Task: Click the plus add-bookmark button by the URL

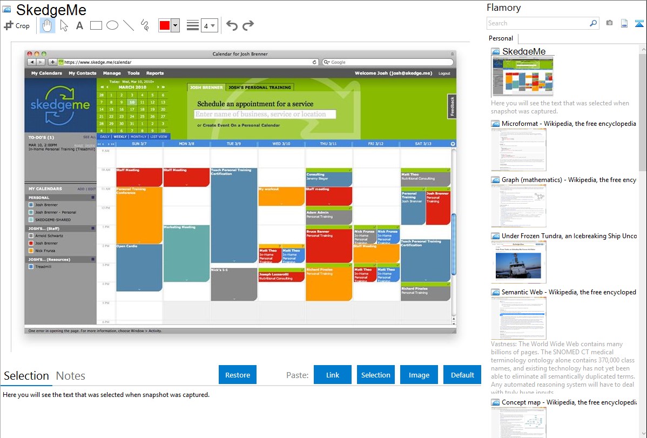Action: pyautogui.click(x=52, y=62)
